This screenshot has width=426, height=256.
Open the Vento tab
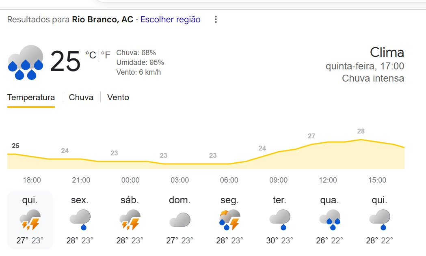118,97
